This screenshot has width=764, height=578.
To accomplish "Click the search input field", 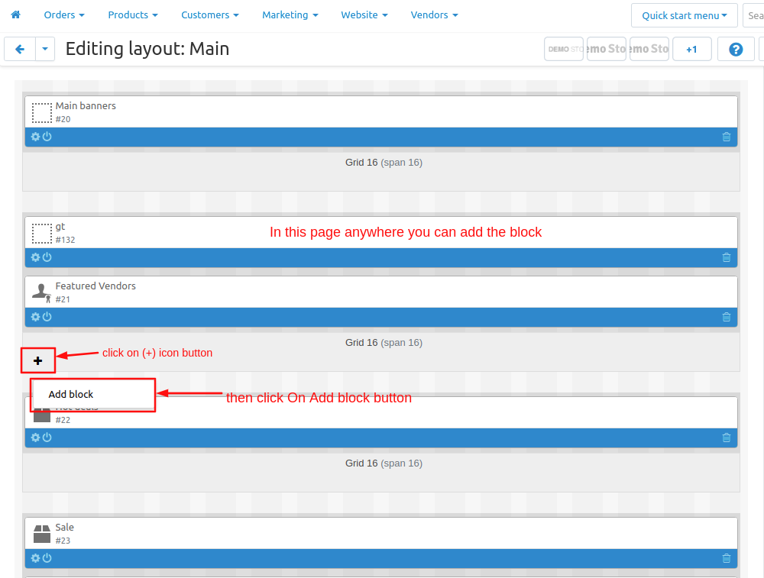I will click(x=755, y=15).
